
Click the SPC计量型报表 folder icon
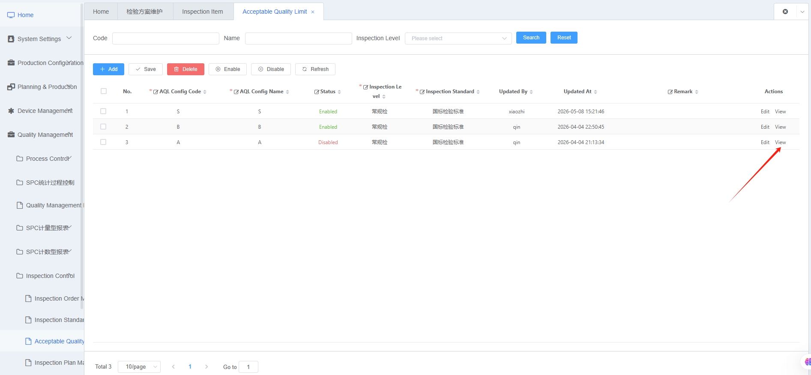tap(20, 228)
